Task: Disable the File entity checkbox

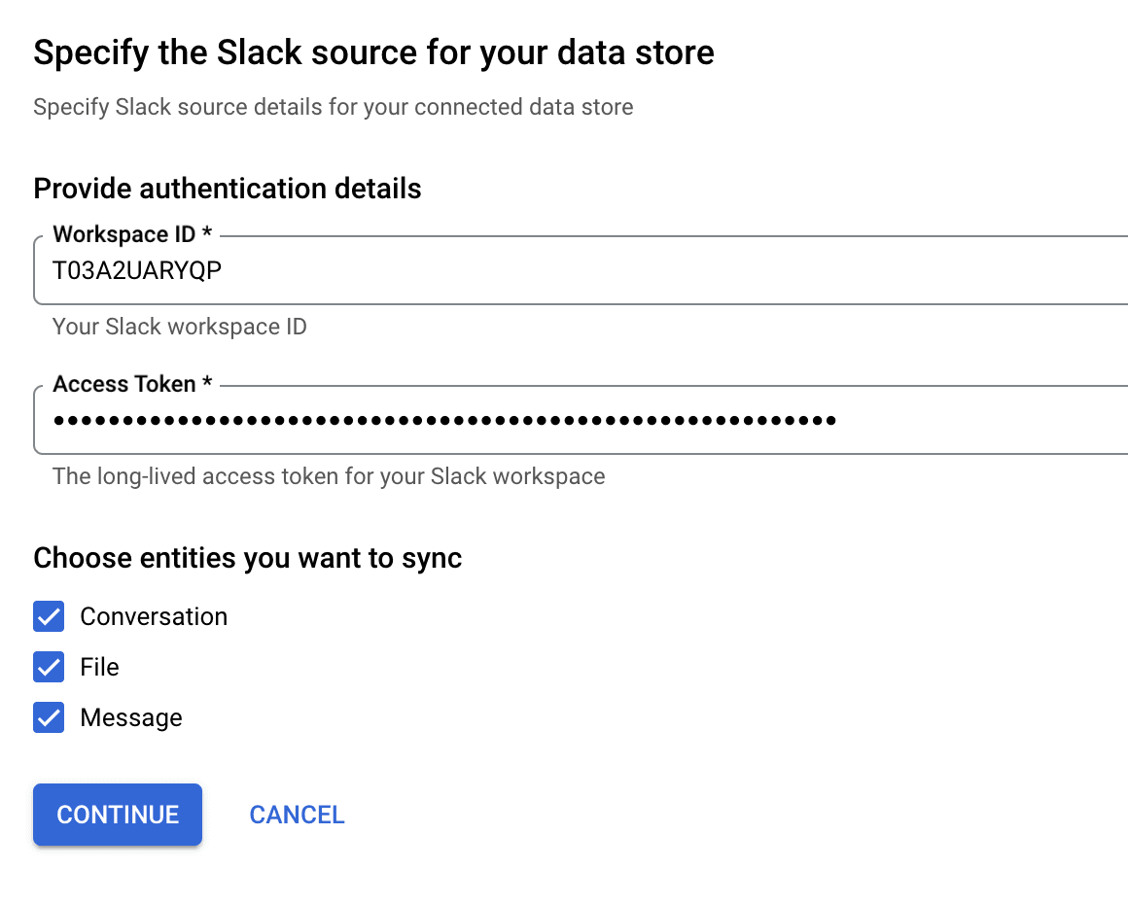Action: pos(48,667)
